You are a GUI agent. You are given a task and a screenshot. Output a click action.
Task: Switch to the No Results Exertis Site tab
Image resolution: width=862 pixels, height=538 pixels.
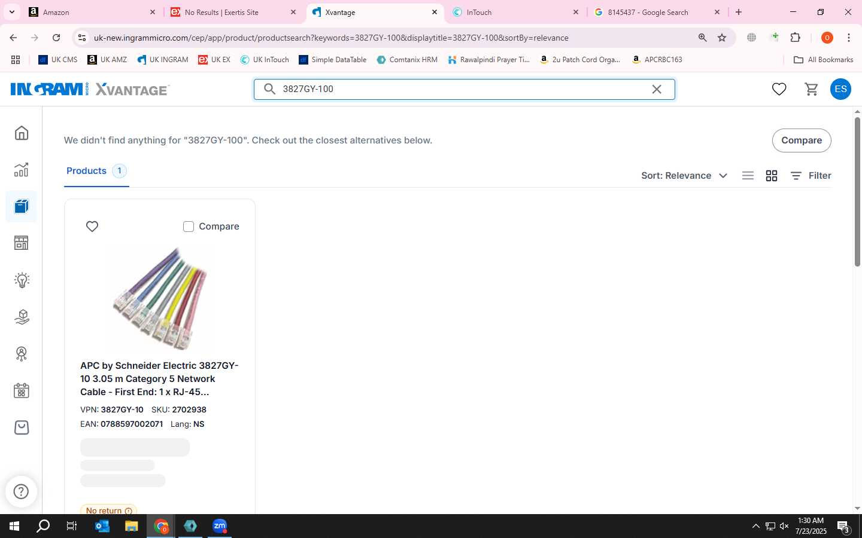pos(233,12)
